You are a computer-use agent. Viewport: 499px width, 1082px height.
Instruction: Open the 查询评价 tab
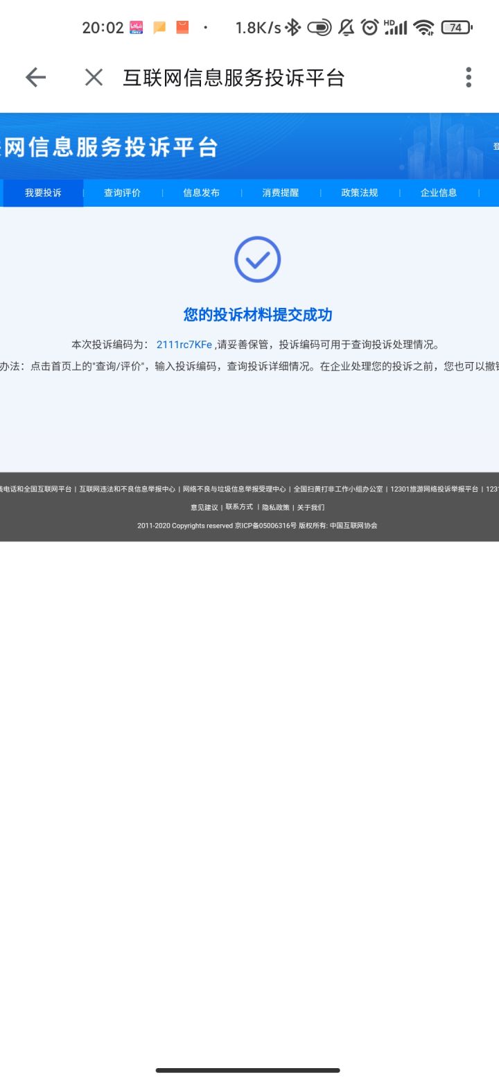(x=122, y=193)
